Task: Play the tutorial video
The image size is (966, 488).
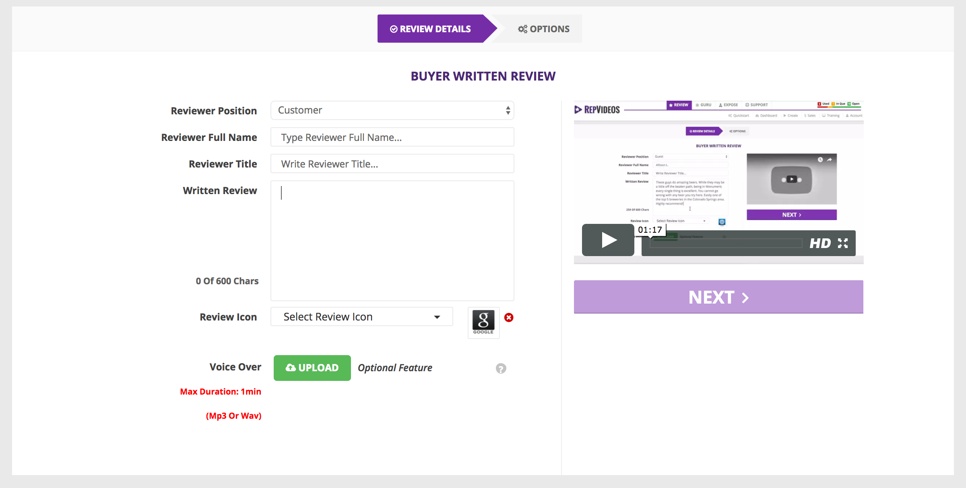Action: coord(608,240)
